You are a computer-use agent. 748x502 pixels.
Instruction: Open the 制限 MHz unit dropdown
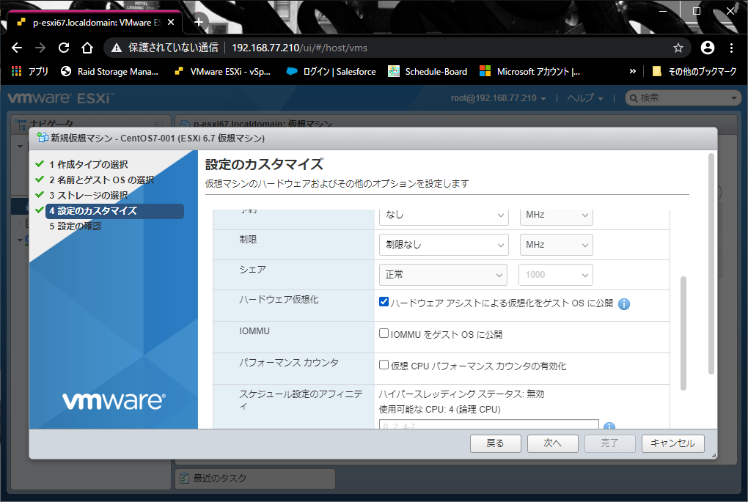click(556, 245)
